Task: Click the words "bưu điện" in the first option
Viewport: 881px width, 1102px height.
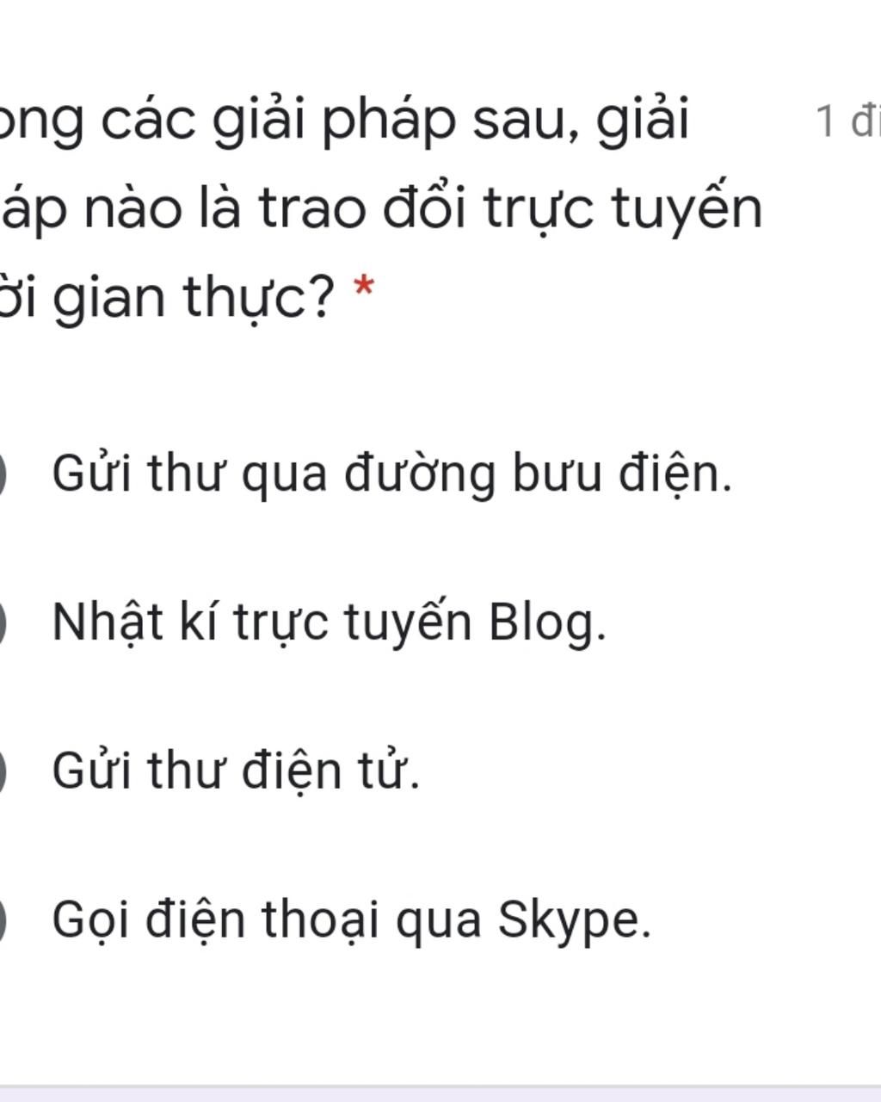Action: (x=621, y=474)
